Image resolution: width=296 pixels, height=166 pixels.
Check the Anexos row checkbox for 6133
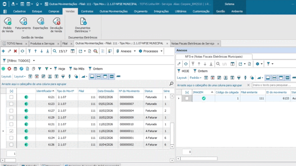tap(186, 98)
